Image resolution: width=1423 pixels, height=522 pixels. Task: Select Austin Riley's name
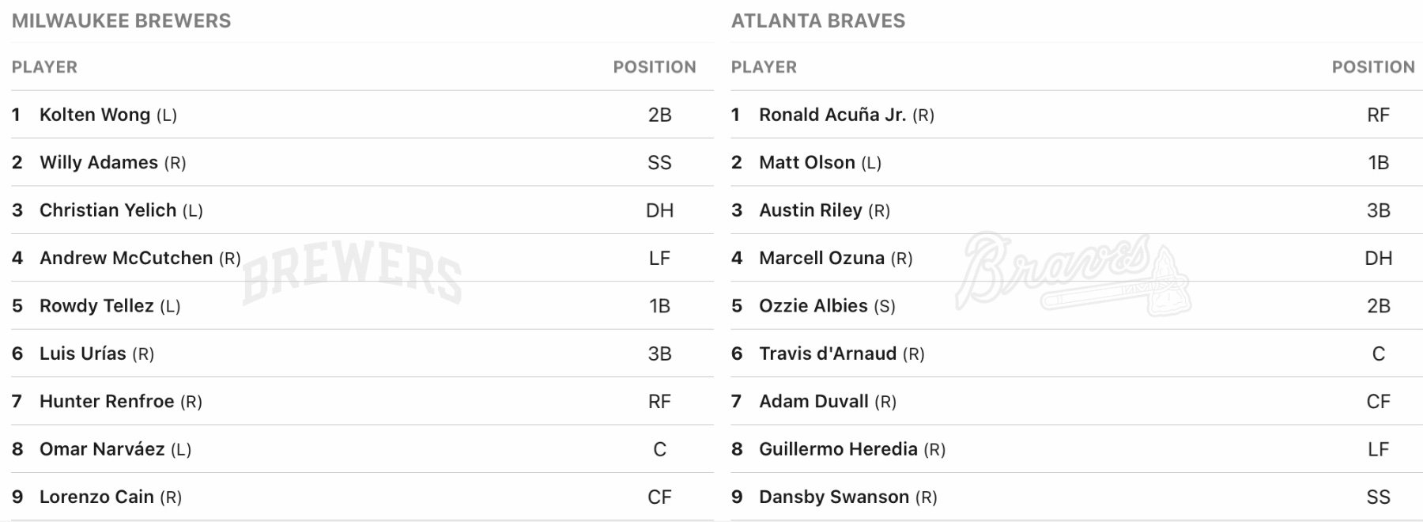[x=810, y=210]
